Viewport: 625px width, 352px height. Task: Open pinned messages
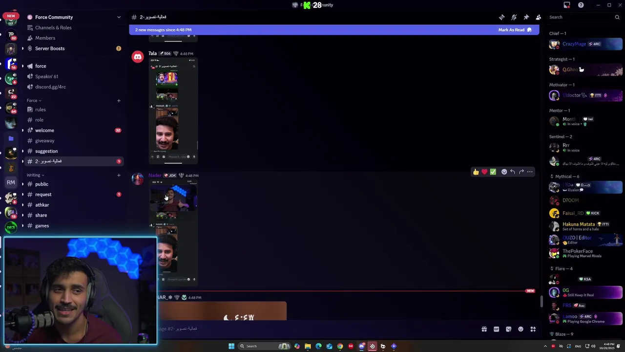[526, 17]
